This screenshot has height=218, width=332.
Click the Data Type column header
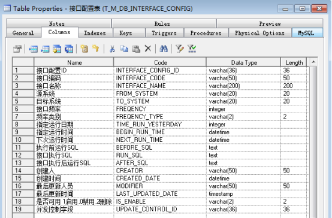[x=243, y=62]
